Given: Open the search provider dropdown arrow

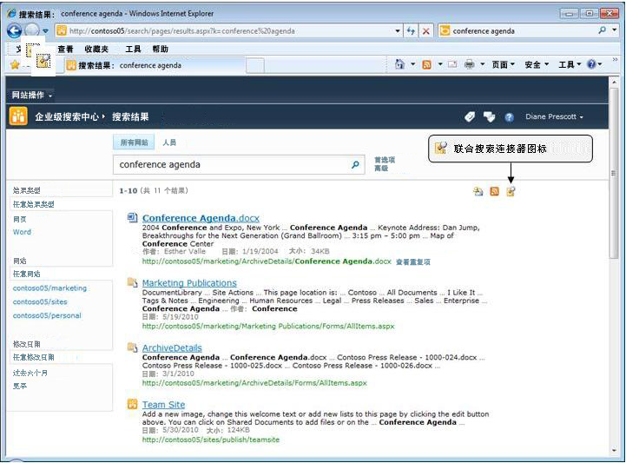Looking at the screenshot, I should [x=614, y=30].
